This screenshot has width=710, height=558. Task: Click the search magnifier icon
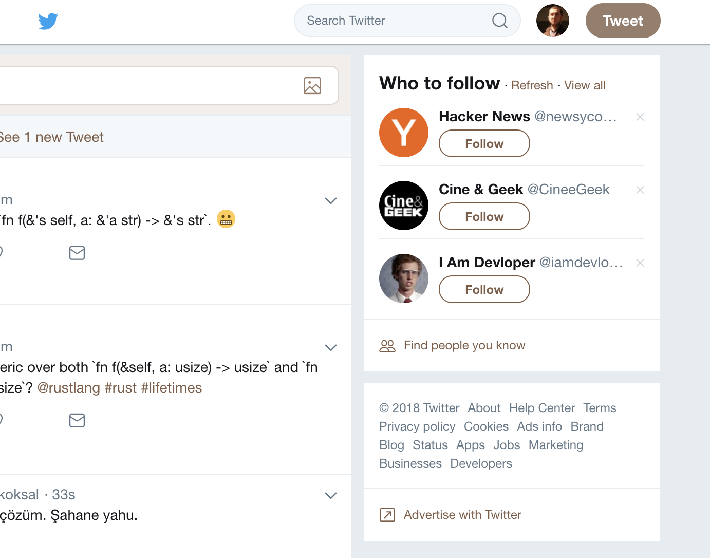pyautogui.click(x=499, y=21)
